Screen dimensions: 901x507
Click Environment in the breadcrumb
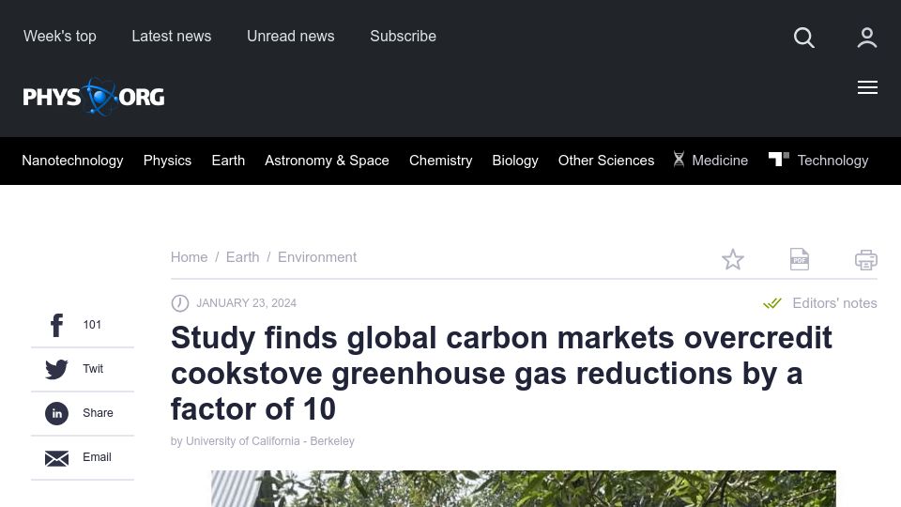(x=317, y=257)
